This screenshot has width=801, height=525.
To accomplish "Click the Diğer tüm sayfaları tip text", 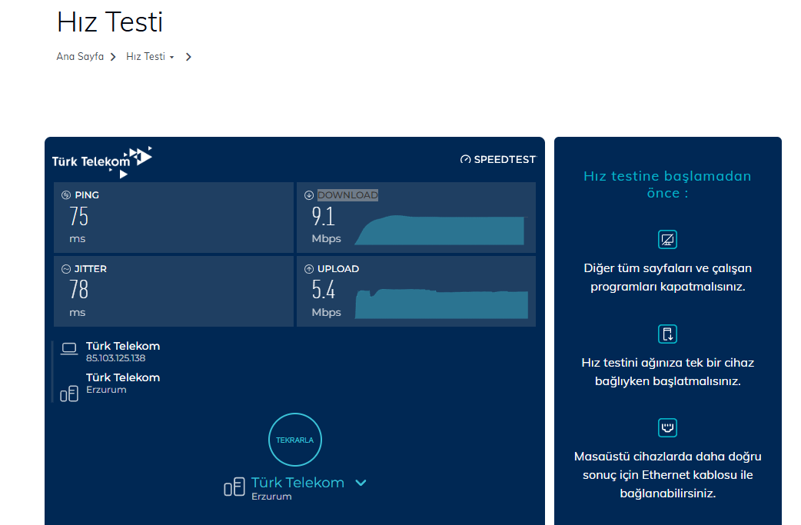I will tap(668, 277).
